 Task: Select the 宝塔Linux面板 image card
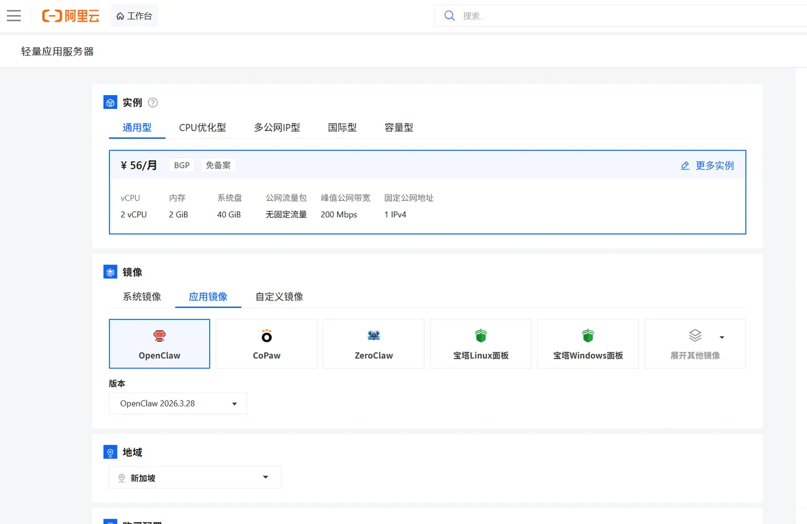[x=481, y=344]
